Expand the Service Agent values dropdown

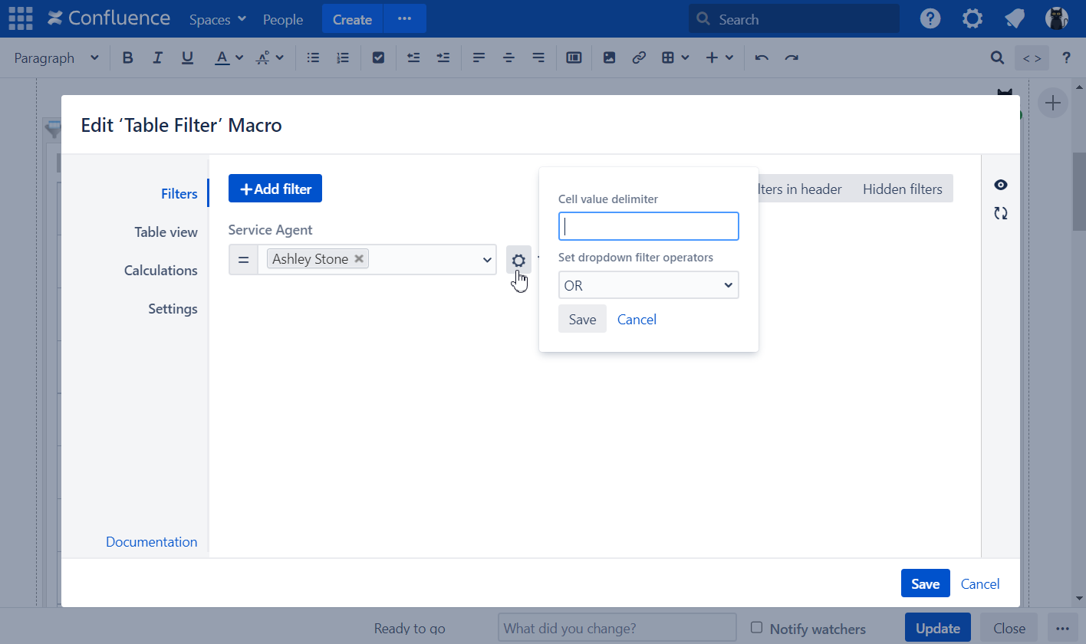tap(485, 259)
